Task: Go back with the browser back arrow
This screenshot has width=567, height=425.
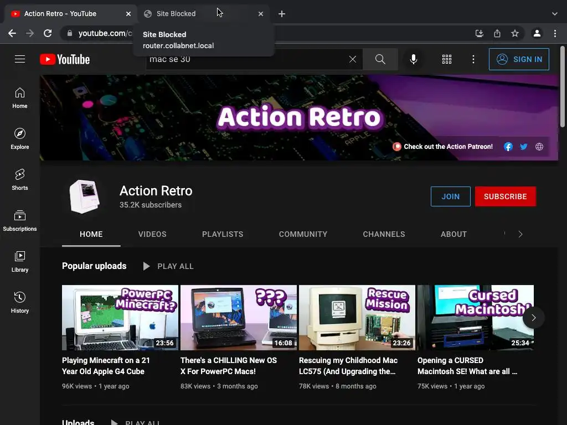Action: pyautogui.click(x=12, y=33)
